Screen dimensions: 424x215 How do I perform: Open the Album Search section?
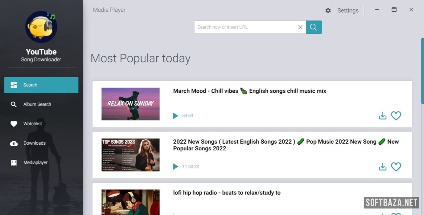tap(37, 104)
